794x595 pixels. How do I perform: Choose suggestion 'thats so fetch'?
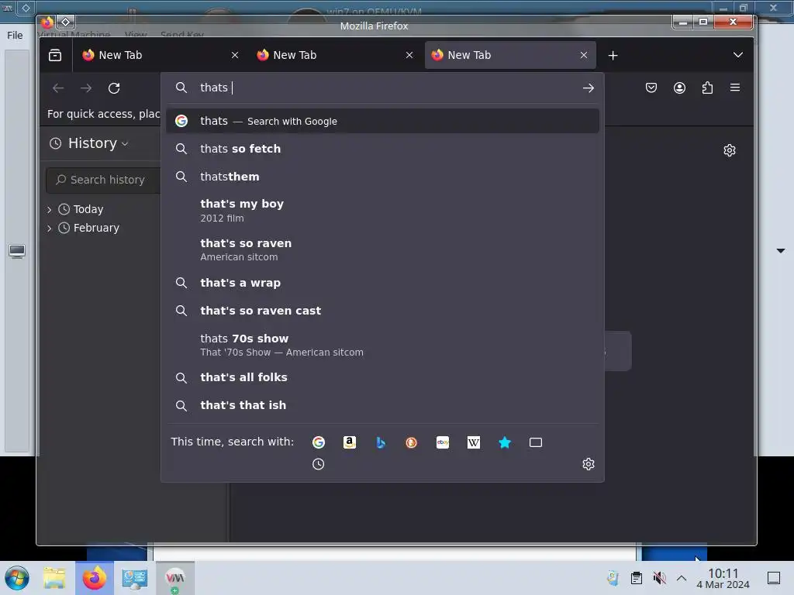[382, 149]
